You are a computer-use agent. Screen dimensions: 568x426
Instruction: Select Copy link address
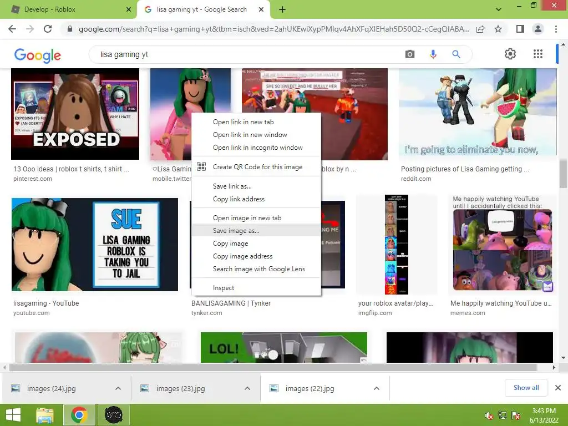(x=256, y=199)
